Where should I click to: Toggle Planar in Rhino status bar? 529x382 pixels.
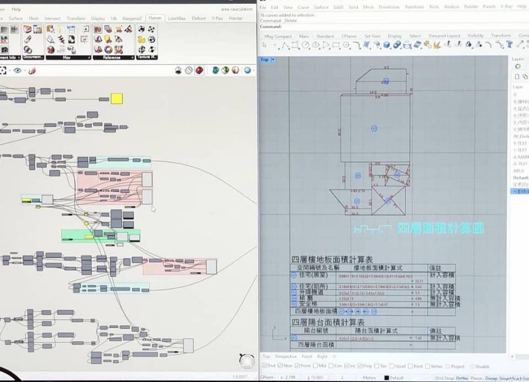(x=476, y=378)
